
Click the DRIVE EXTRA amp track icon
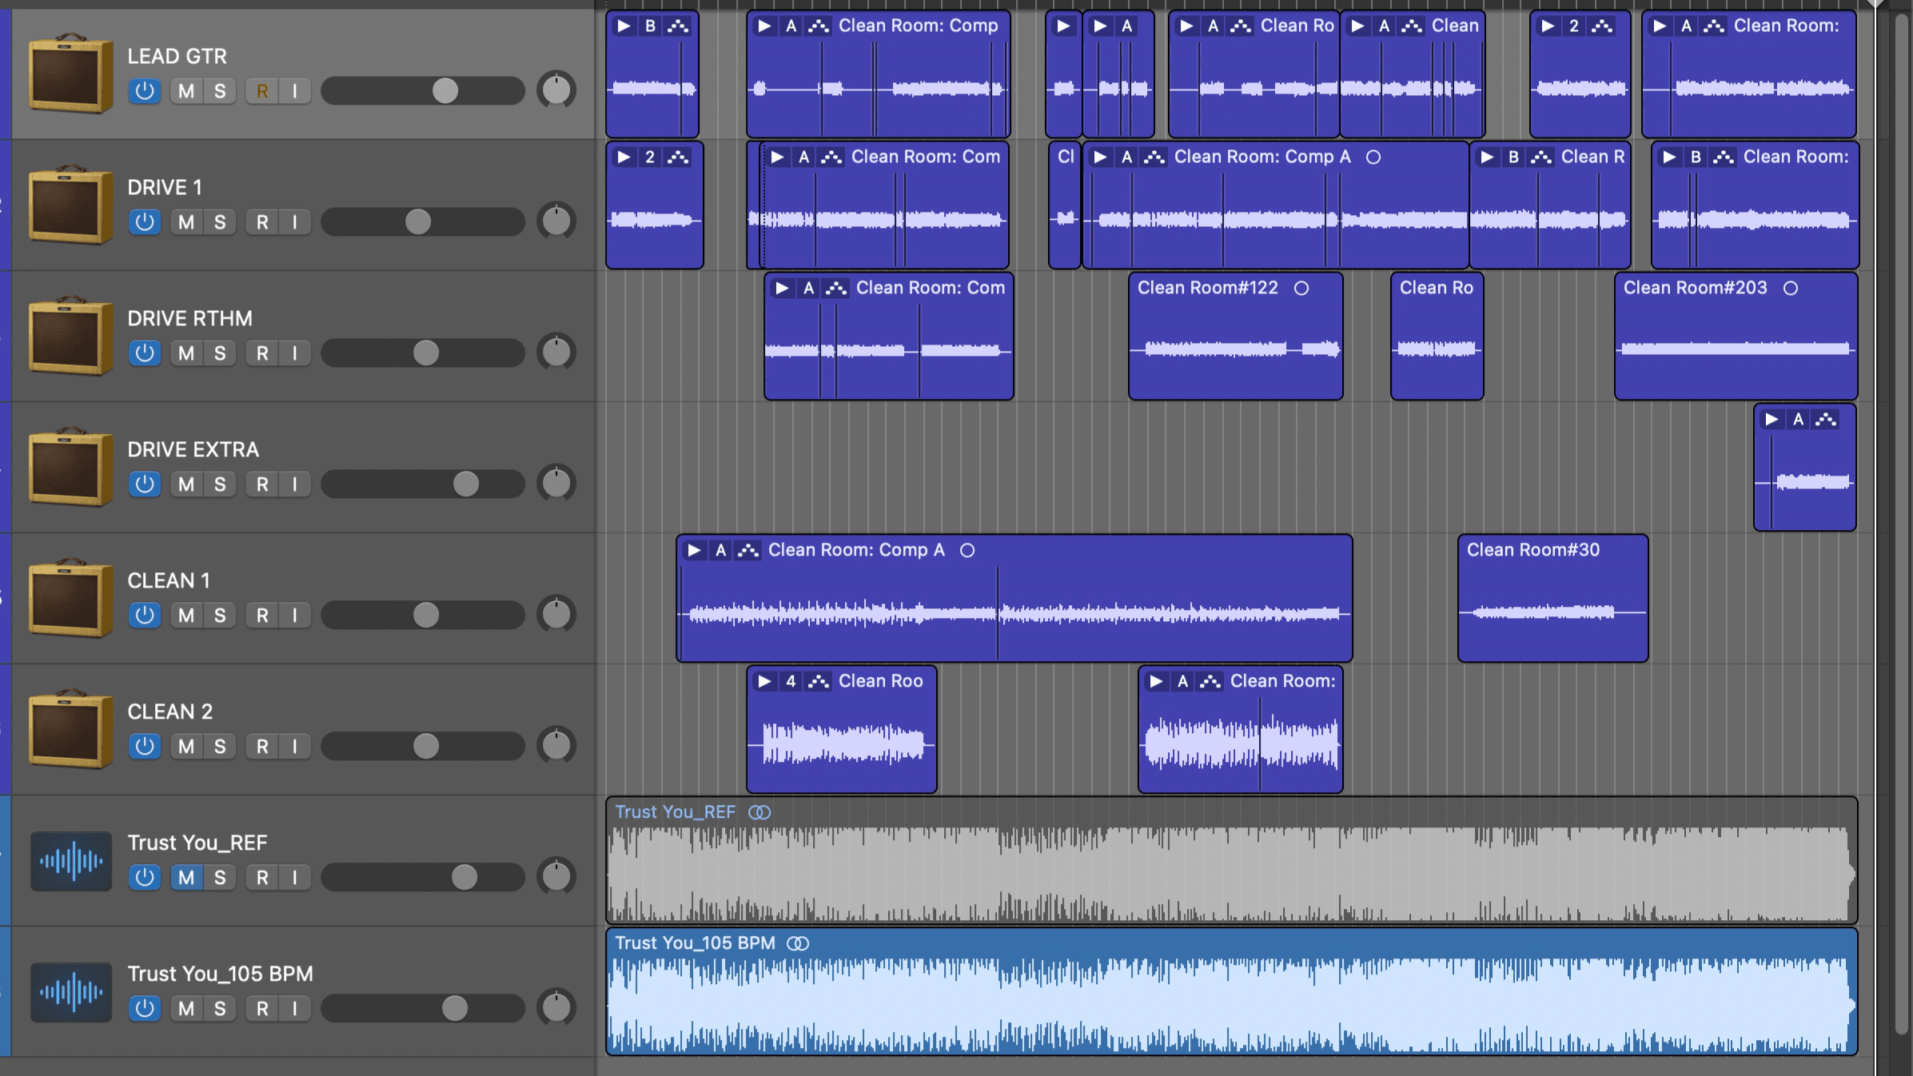coord(70,467)
